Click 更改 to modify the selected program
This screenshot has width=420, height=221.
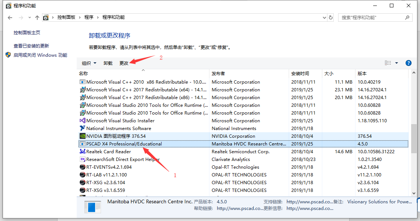coord(124,63)
